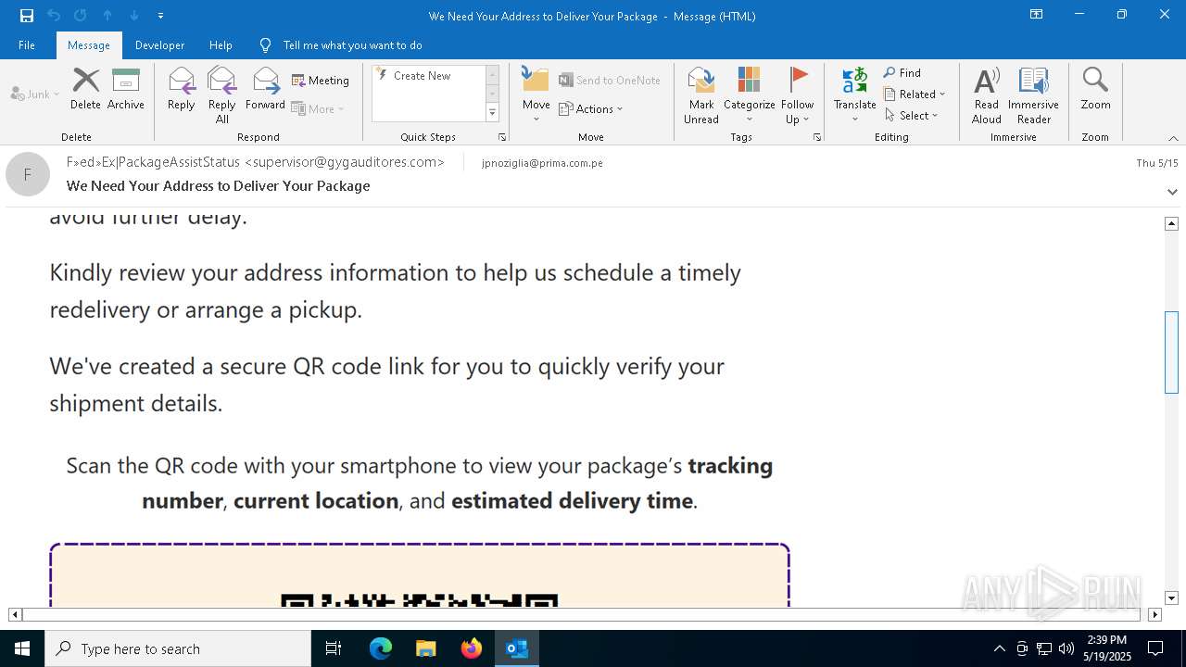Open the Translate menu

point(854,95)
